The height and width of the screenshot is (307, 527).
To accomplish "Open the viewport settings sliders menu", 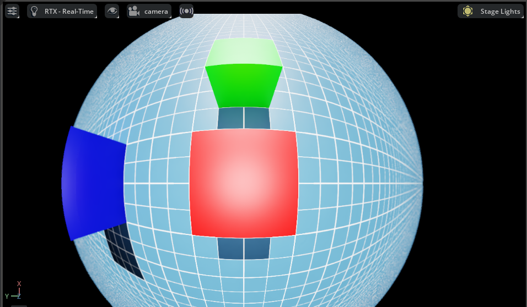I will (12, 11).
